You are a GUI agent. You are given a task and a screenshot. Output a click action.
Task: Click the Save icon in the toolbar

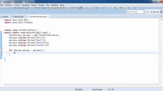[x=2, y=8]
